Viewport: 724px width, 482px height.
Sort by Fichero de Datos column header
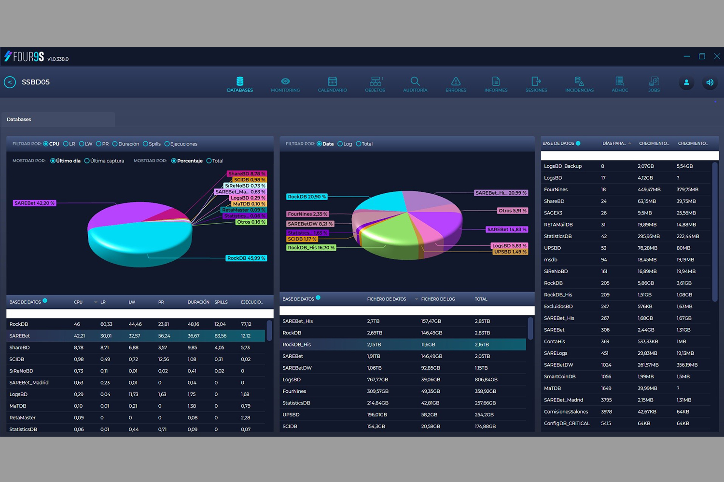coord(387,299)
